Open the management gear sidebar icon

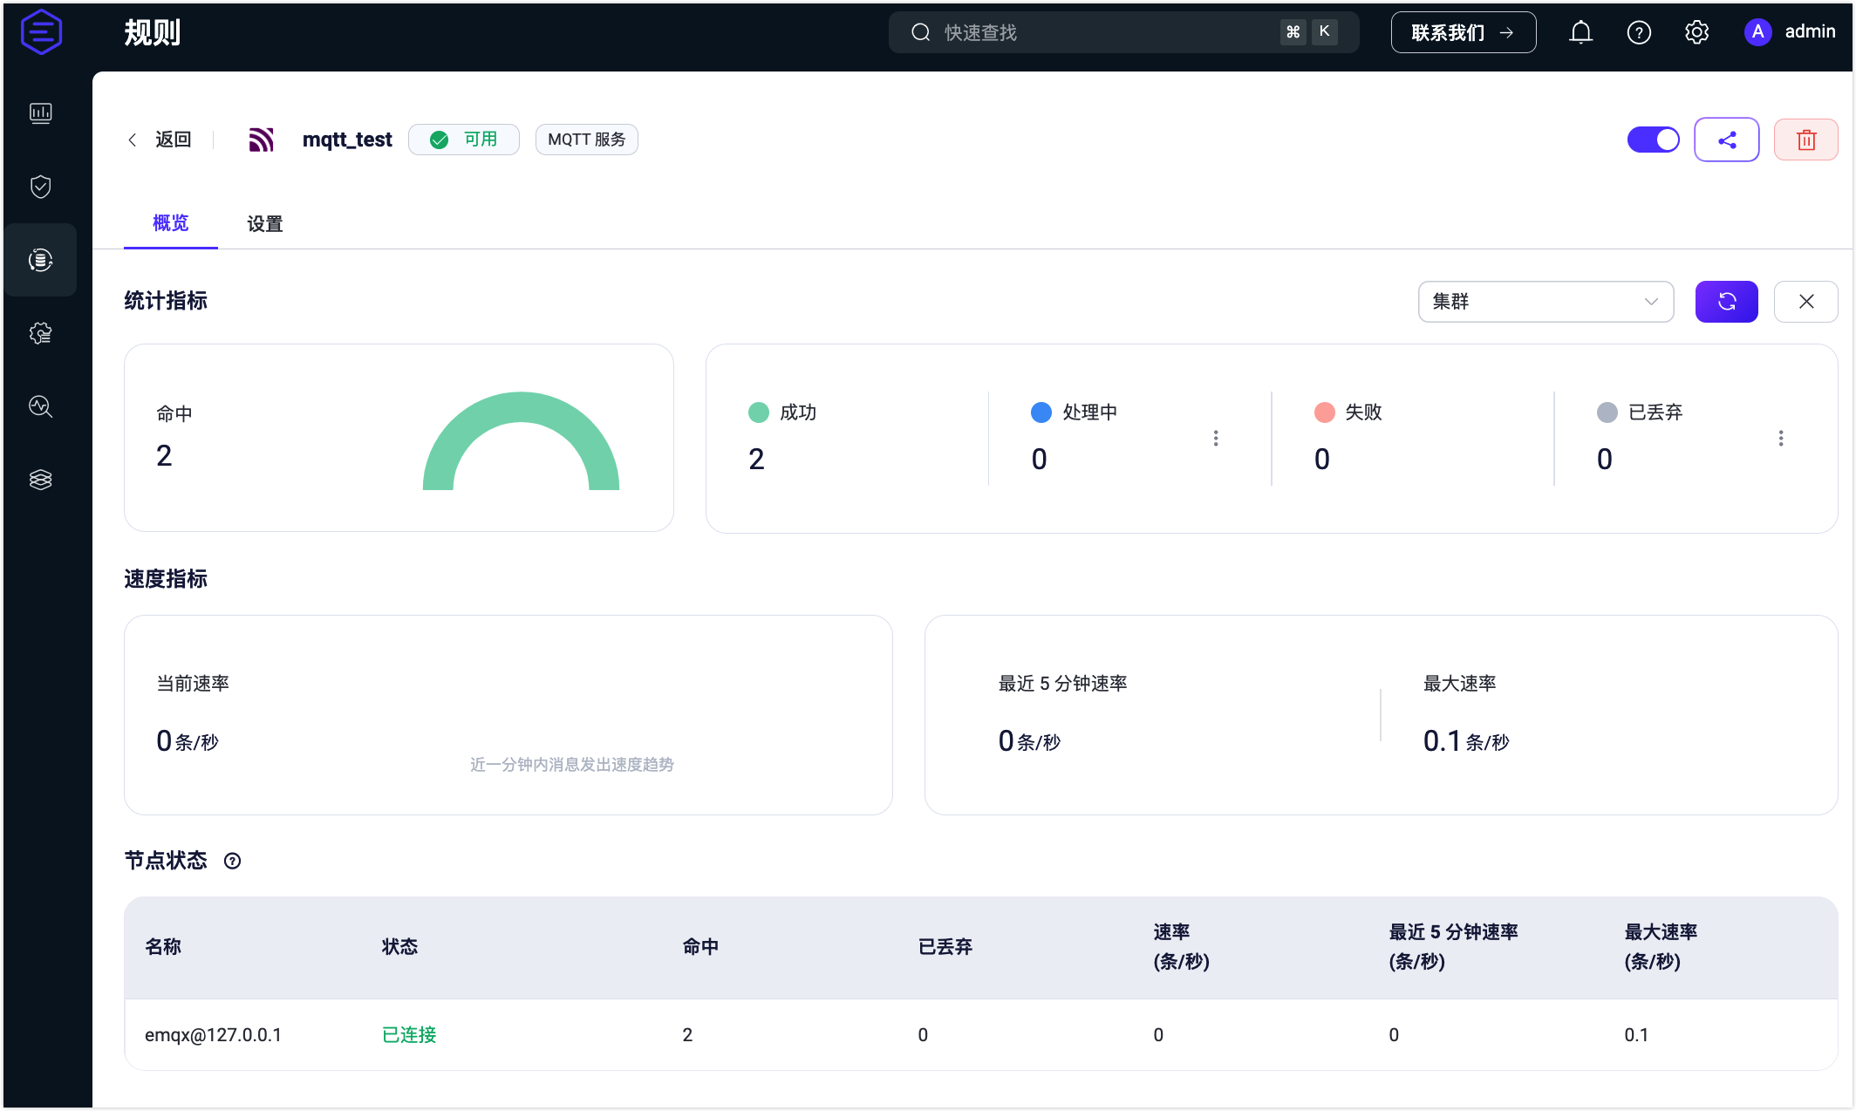tap(41, 333)
